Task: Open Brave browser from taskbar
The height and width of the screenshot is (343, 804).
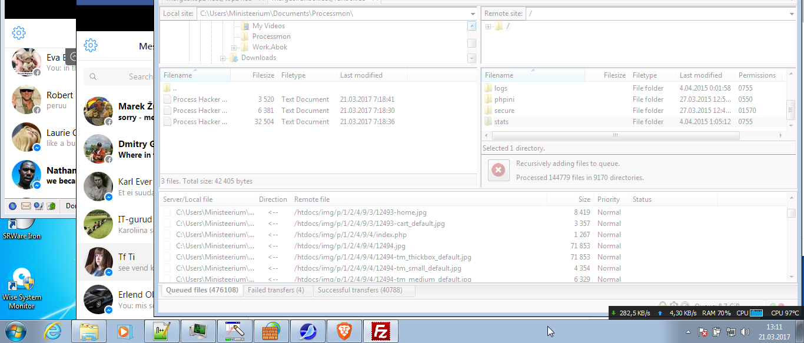Action: click(344, 331)
